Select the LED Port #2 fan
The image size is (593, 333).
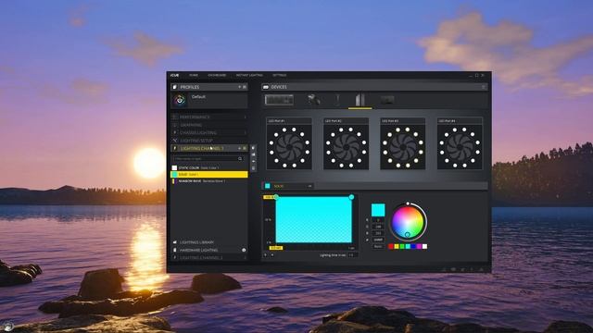pyautogui.click(x=346, y=143)
